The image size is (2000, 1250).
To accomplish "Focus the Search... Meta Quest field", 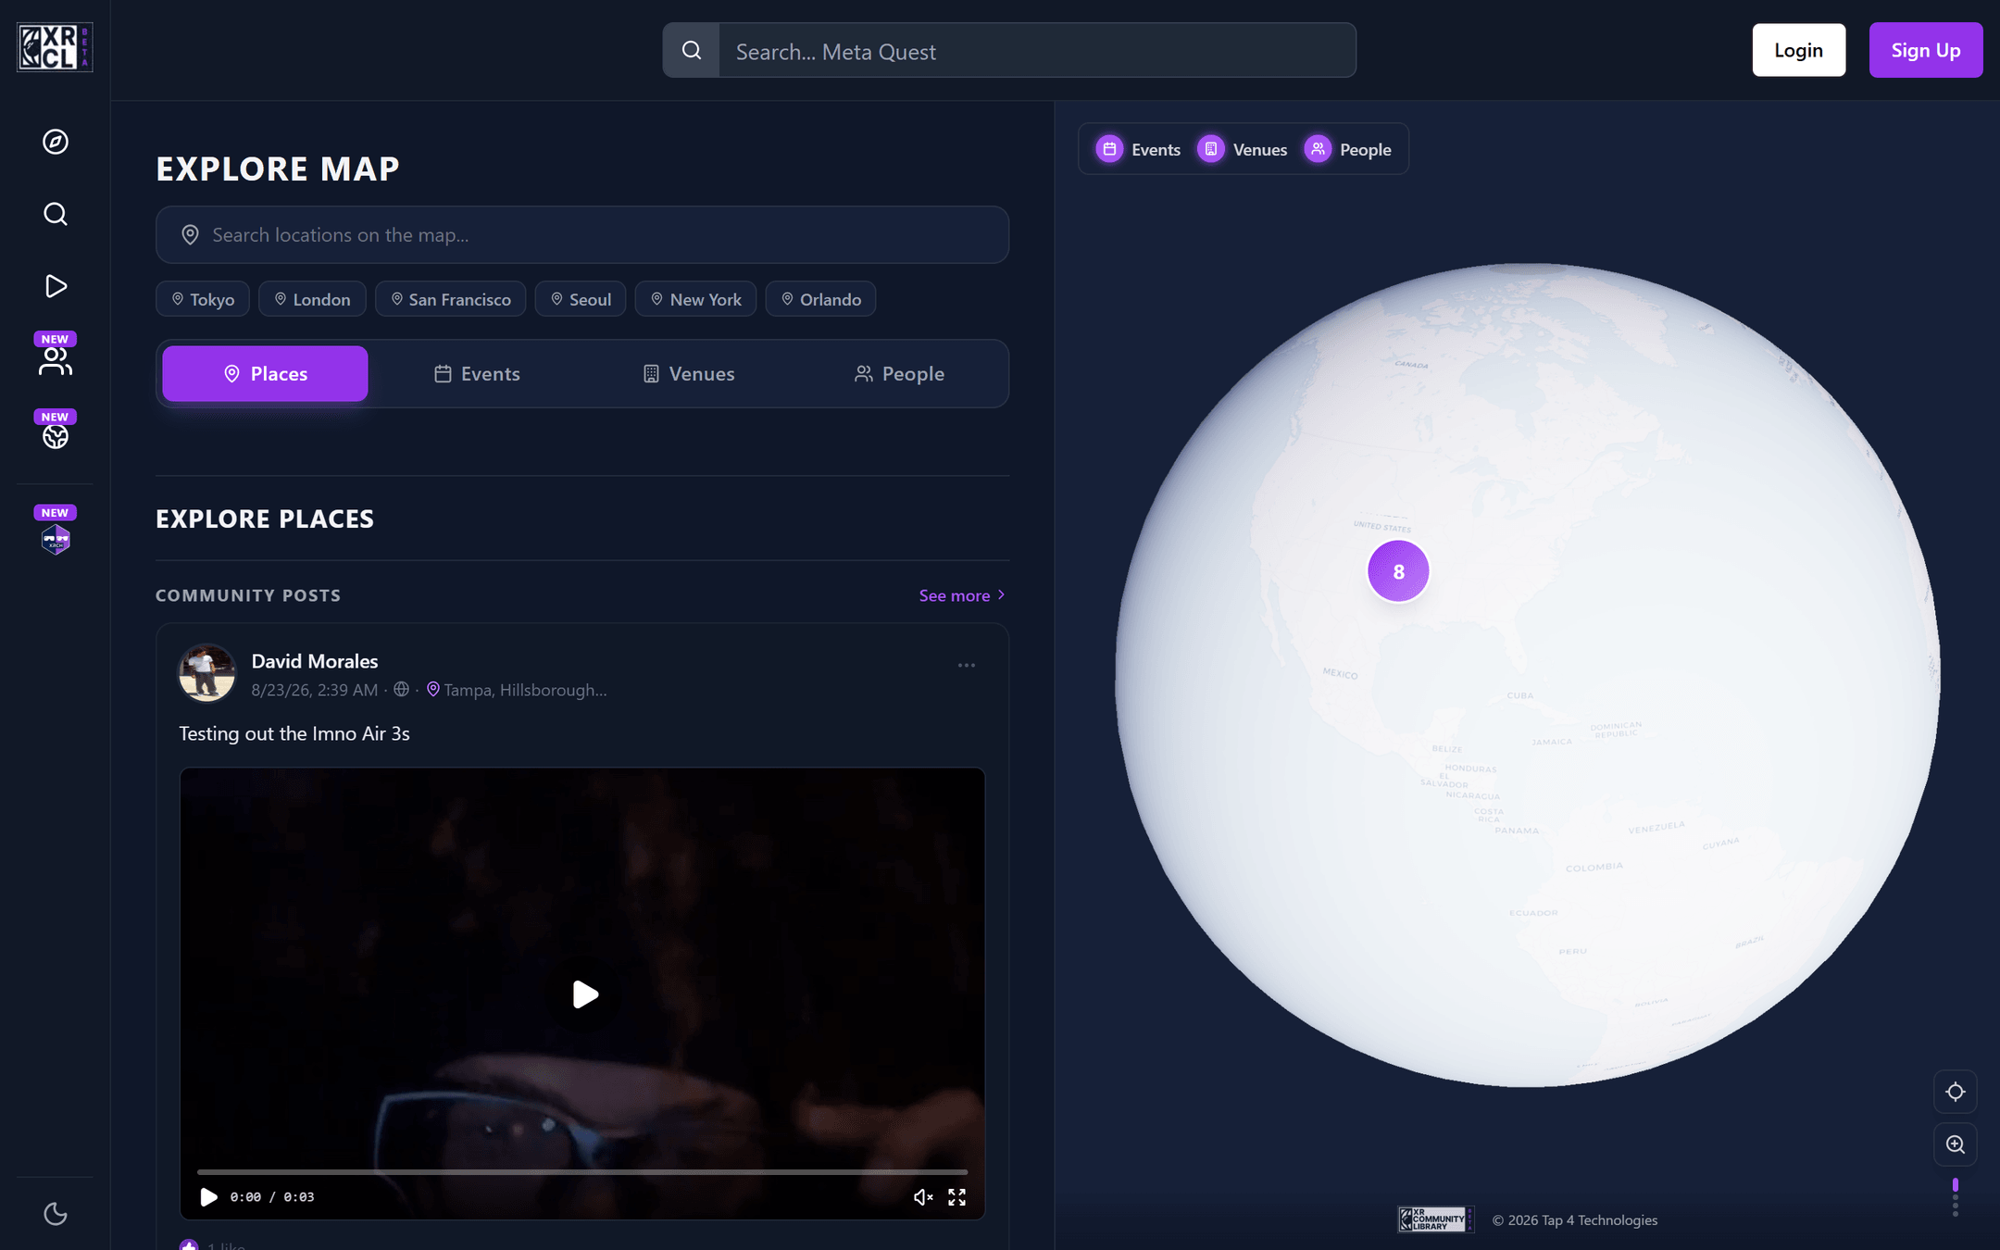I will pyautogui.click(x=1037, y=50).
